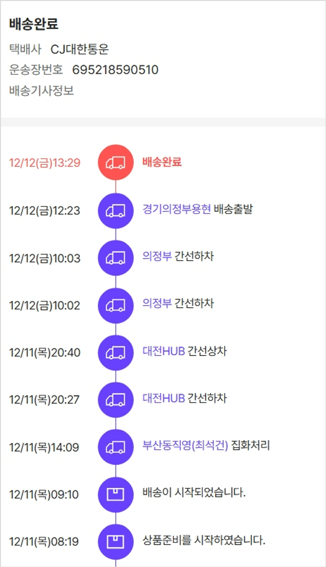The width and height of the screenshot is (326, 567).
Task: Click the 12/12(금)13:29 timestamp
Action: click(45, 163)
